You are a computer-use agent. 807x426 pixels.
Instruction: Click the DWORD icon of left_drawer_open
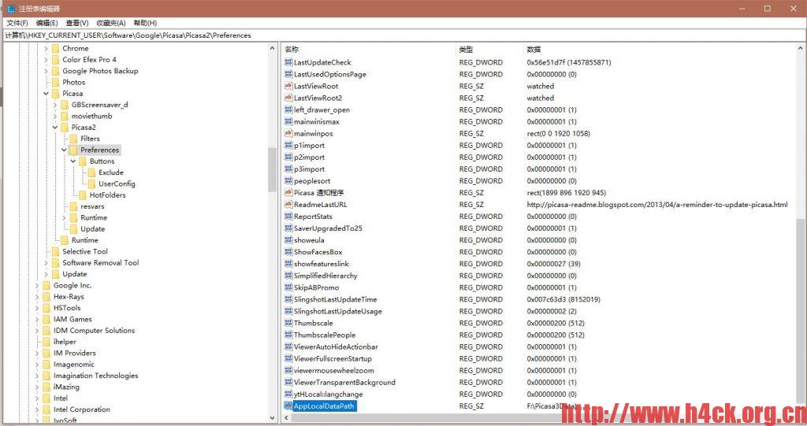click(288, 109)
